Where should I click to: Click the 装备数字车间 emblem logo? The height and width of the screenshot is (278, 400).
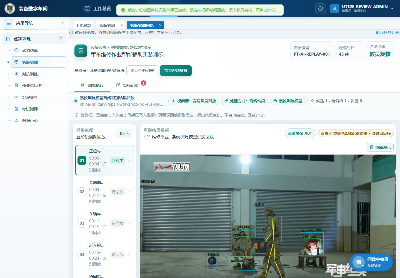pos(10,9)
